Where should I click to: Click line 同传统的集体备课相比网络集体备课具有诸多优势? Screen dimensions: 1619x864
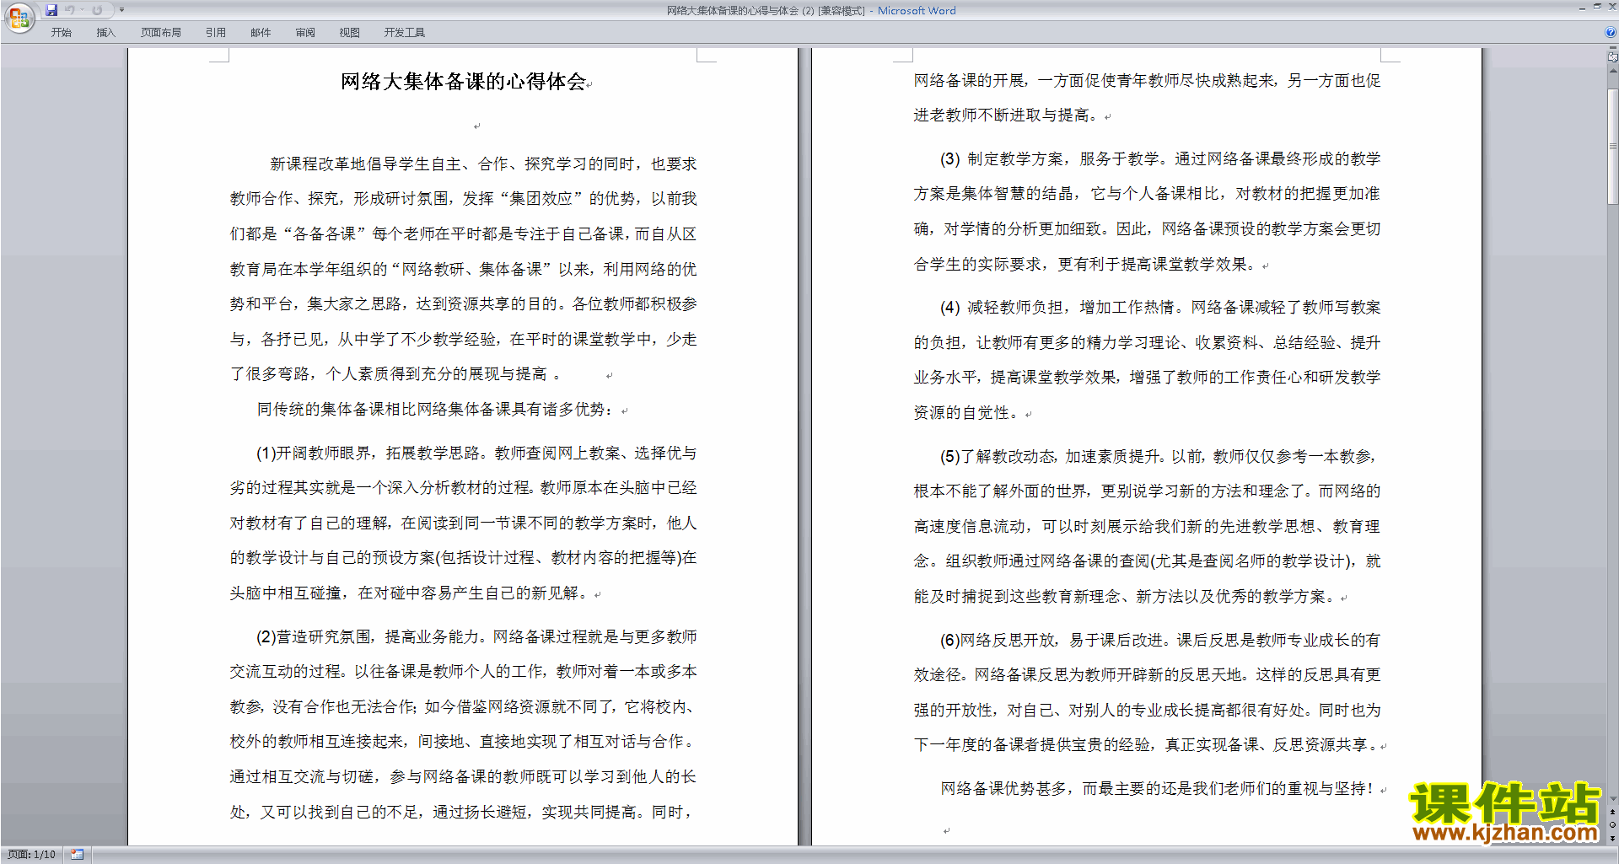coord(436,410)
